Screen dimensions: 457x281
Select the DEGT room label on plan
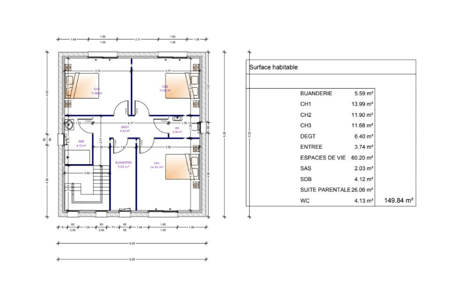point(125,129)
